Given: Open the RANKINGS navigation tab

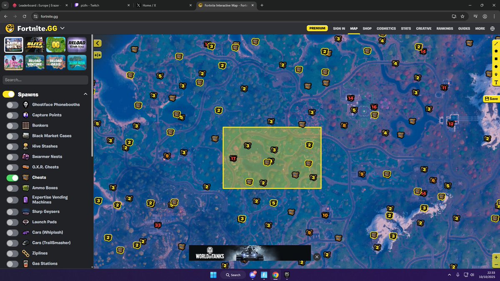Looking at the screenshot, I should pos(445,29).
